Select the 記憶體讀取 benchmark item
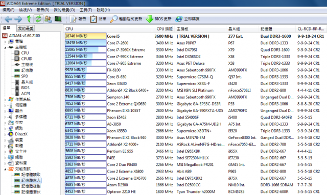This screenshot has width=327, height=195. point(27,175)
